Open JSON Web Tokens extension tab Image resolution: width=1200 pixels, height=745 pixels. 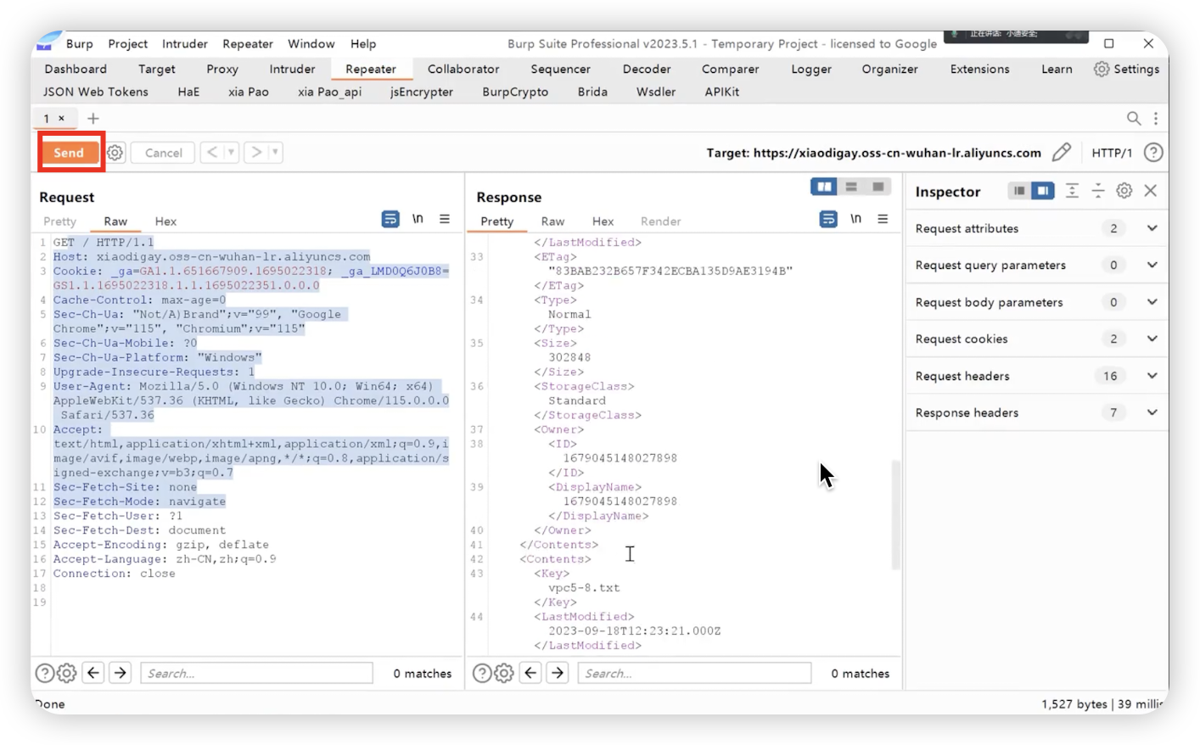pos(96,92)
